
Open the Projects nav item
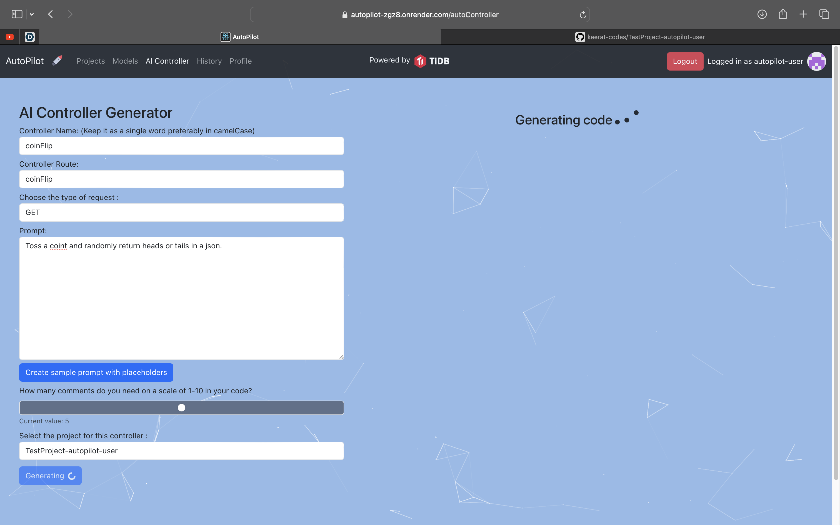click(90, 61)
